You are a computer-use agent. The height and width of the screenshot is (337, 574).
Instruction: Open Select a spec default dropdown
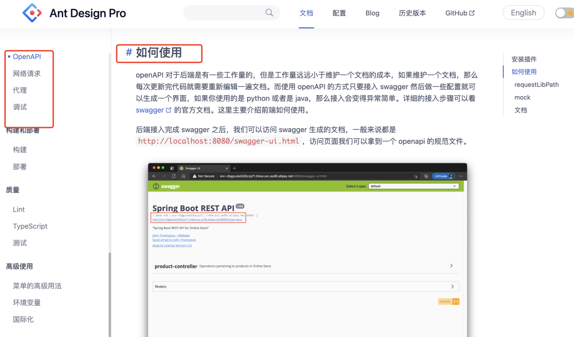pos(413,186)
